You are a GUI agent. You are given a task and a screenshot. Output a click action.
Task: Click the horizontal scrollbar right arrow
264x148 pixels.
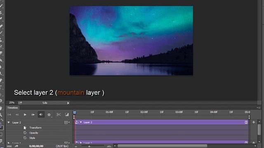tap(255, 146)
